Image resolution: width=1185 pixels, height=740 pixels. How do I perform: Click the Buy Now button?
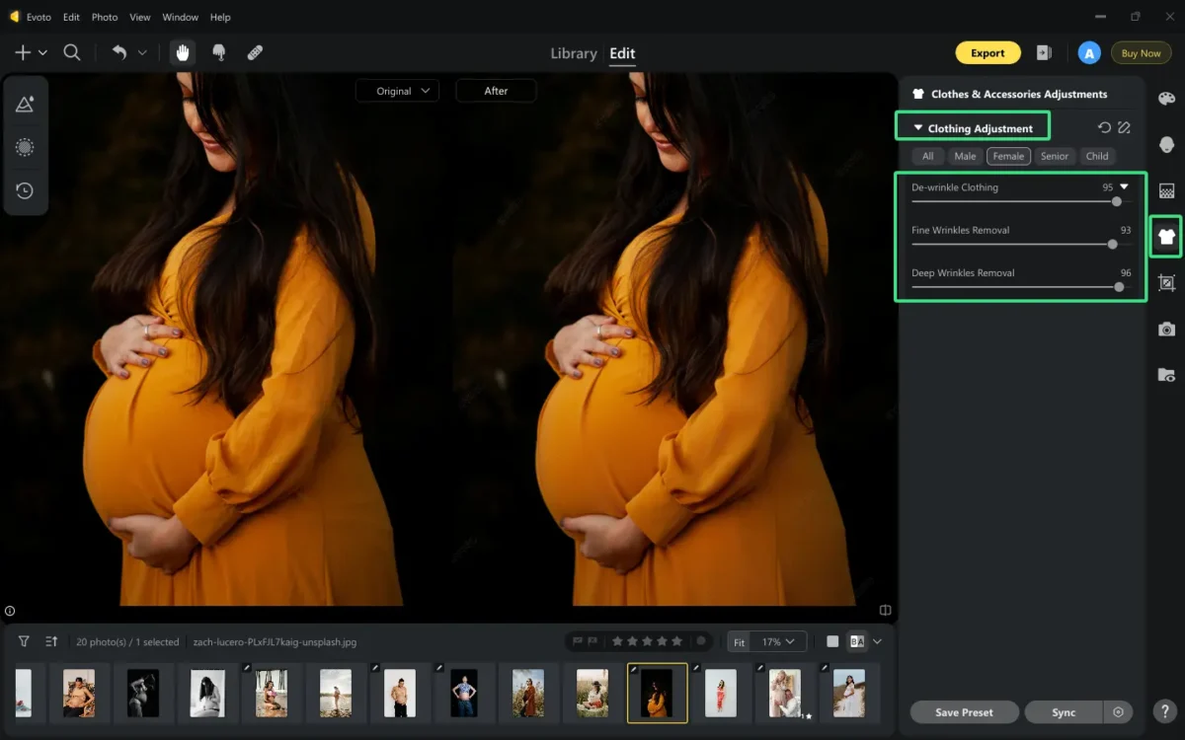coord(1142,53)
